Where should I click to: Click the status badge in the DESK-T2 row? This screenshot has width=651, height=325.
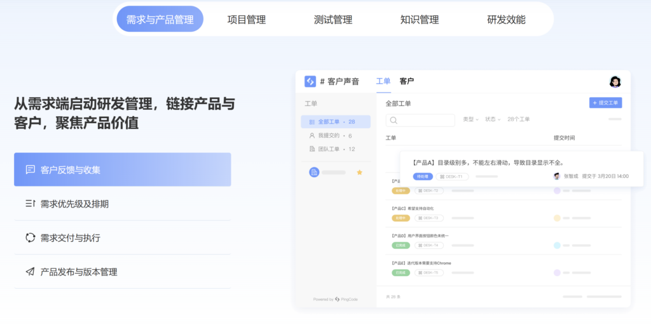[401, 190]
